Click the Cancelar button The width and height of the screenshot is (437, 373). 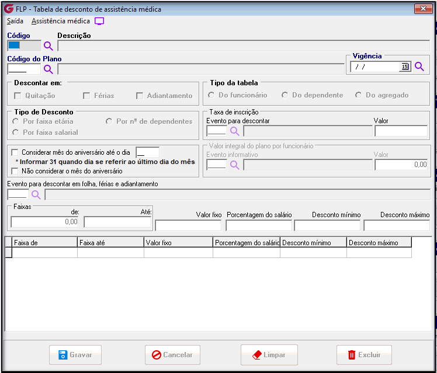[x=172, y=355]
